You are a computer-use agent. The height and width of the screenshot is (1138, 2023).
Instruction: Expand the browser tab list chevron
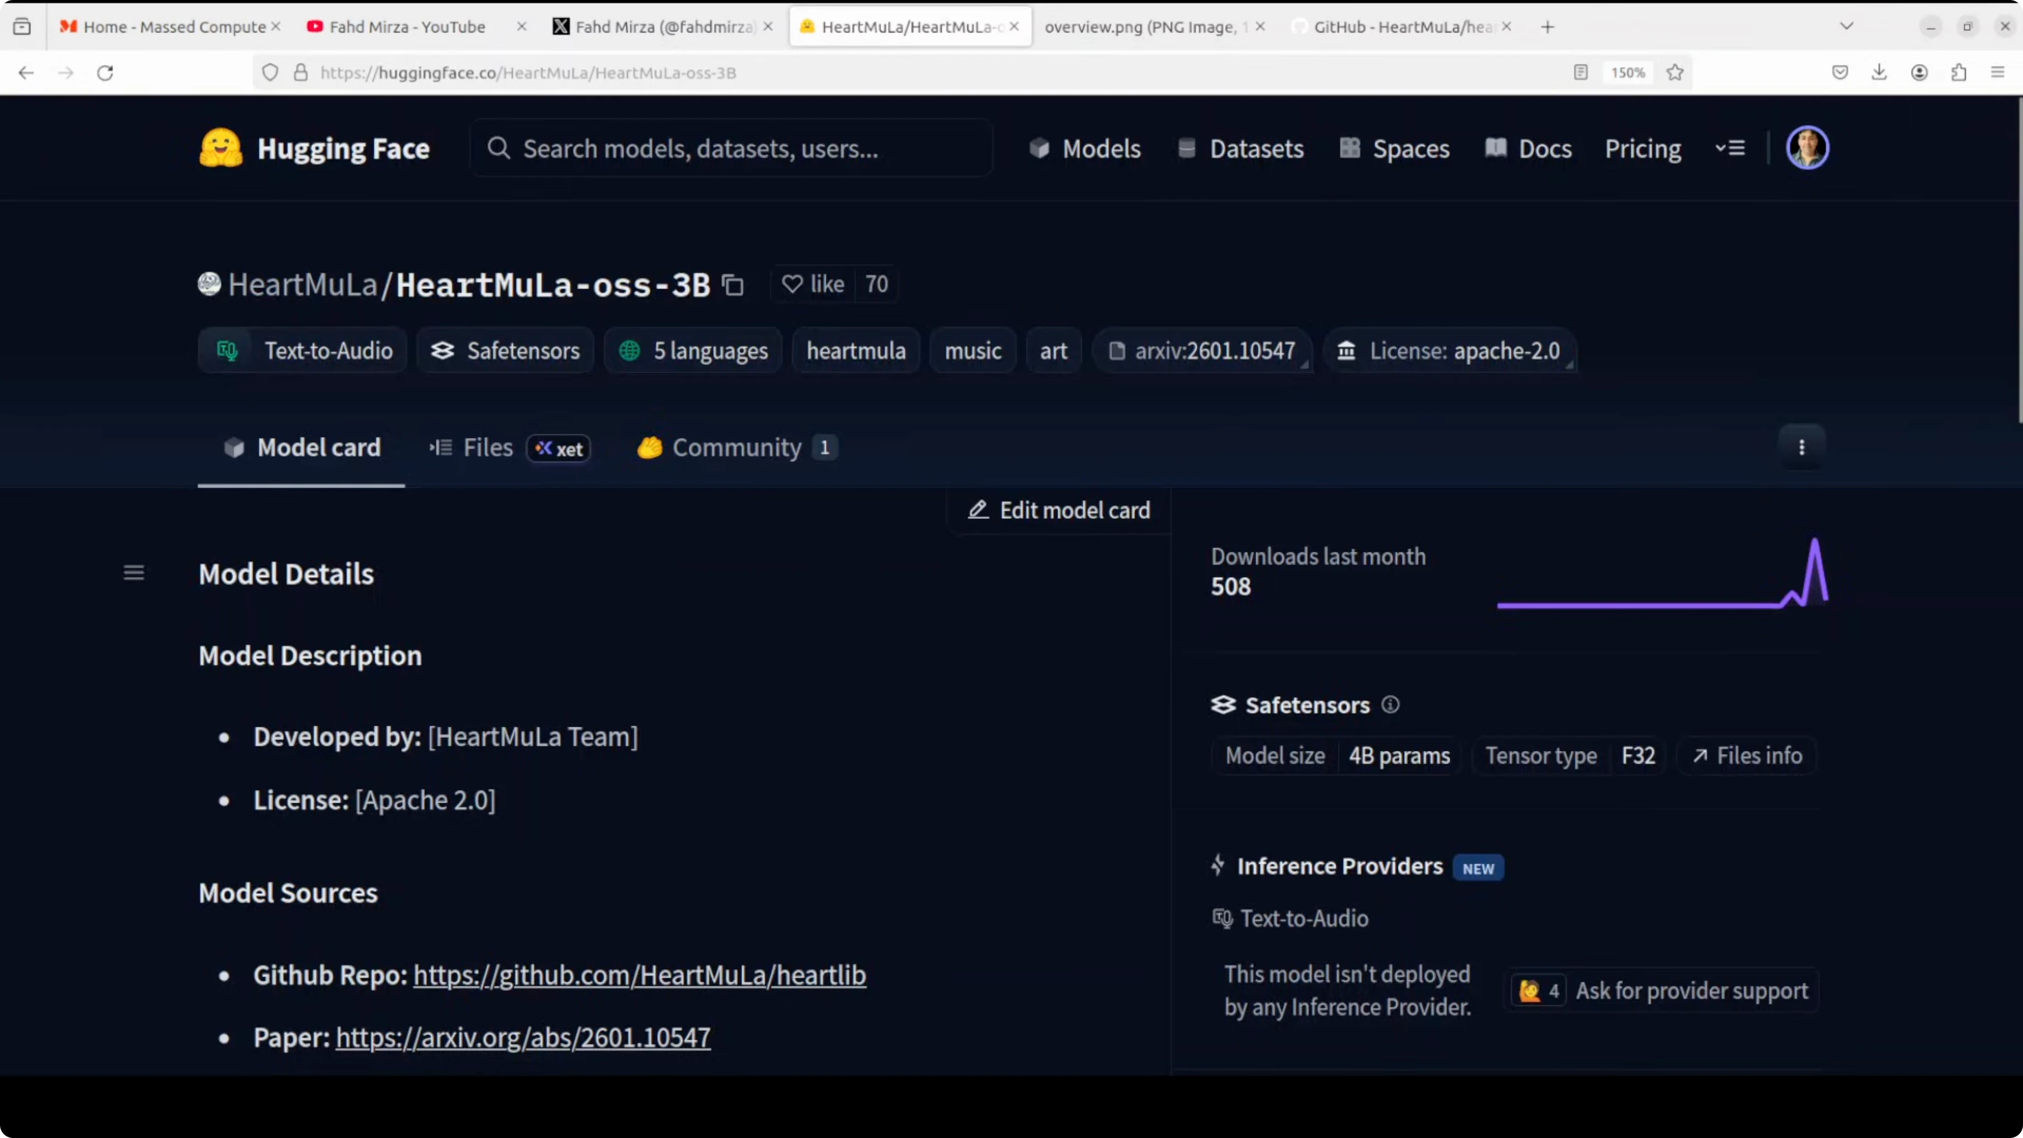click(1847, 26)
